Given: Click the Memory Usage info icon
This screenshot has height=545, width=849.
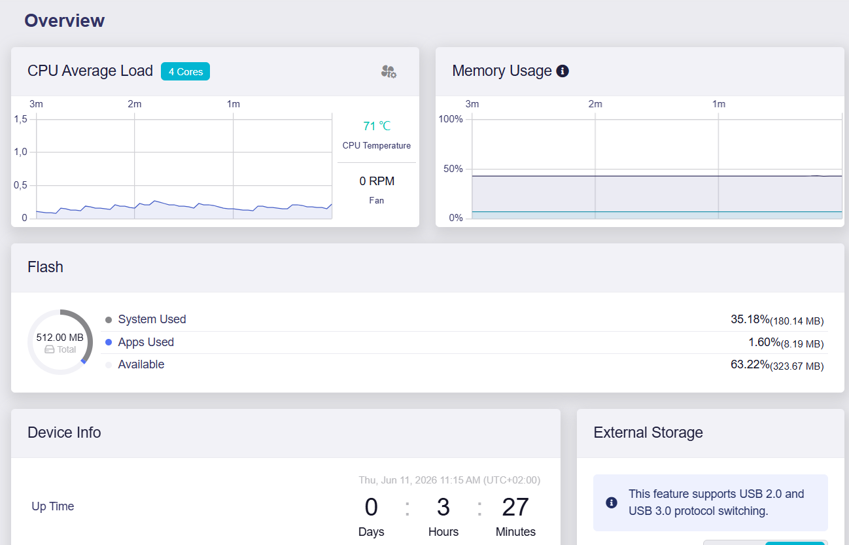Looking at the screenshot, I should pyautogui.click(x=563, y=71).
